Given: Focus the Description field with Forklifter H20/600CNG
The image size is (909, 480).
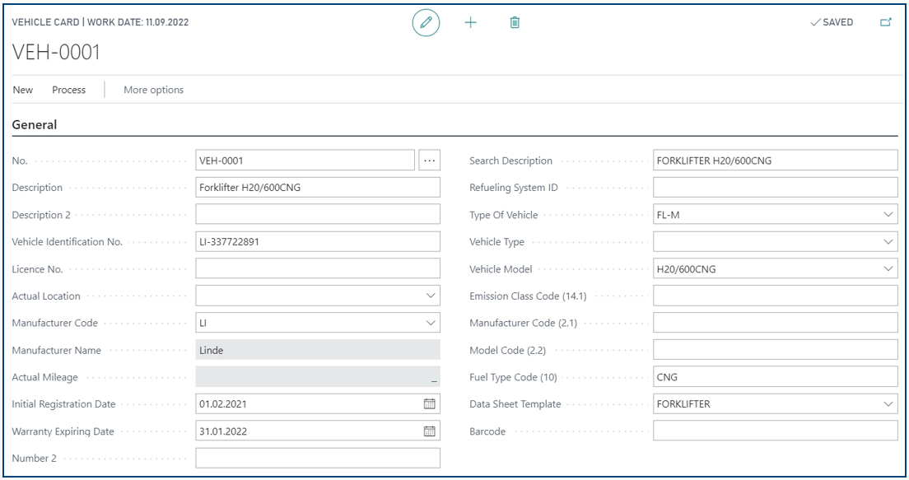Looking at the screenshot, I should click(x=318, y=188).
